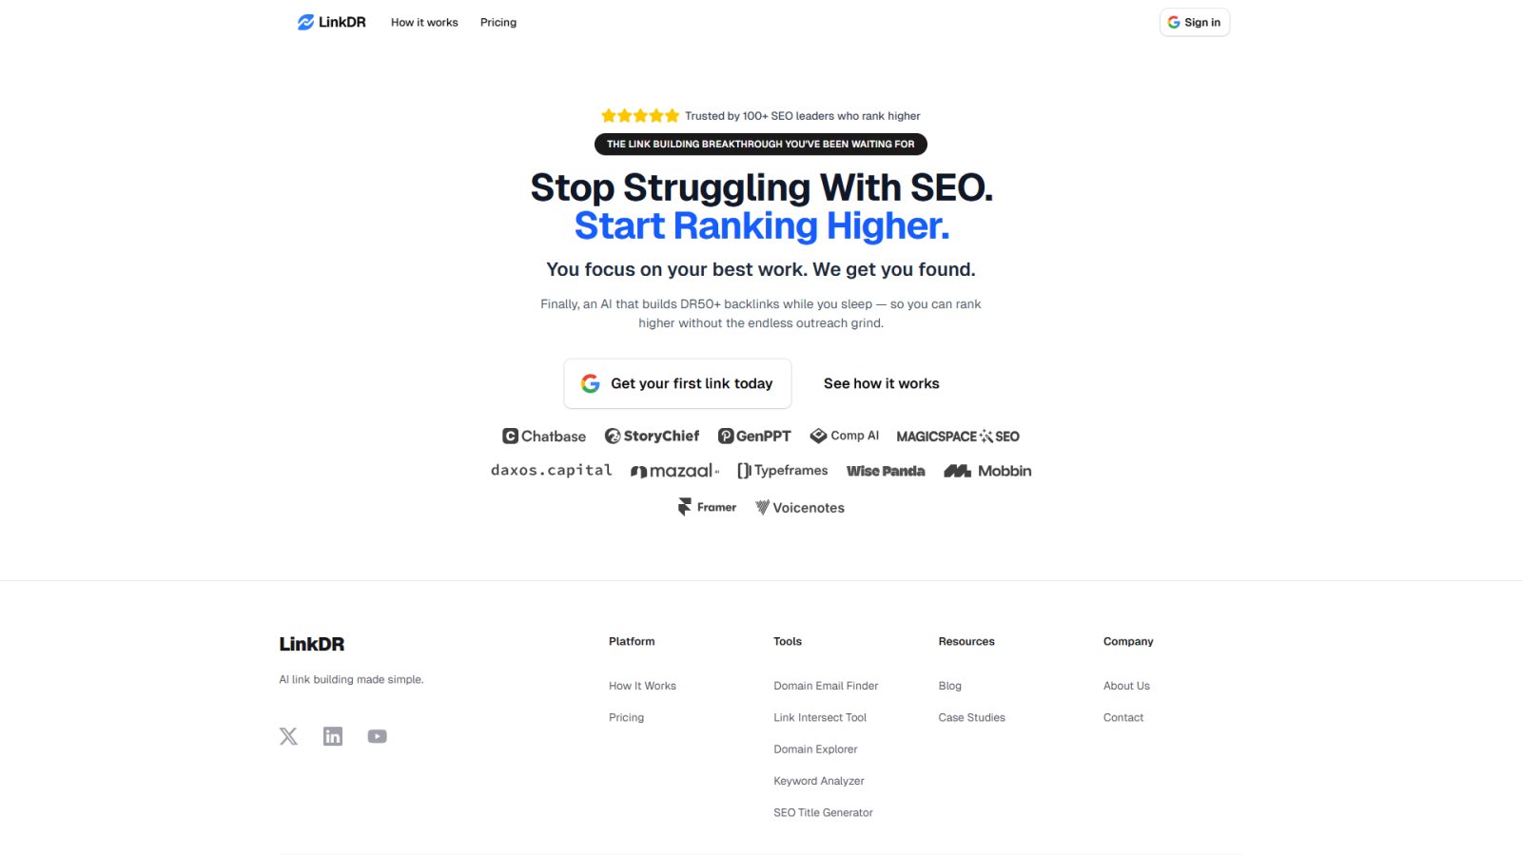Screen dimensions: 1522x856
Task: Visit the About Us page
Action: (1126, 685)
